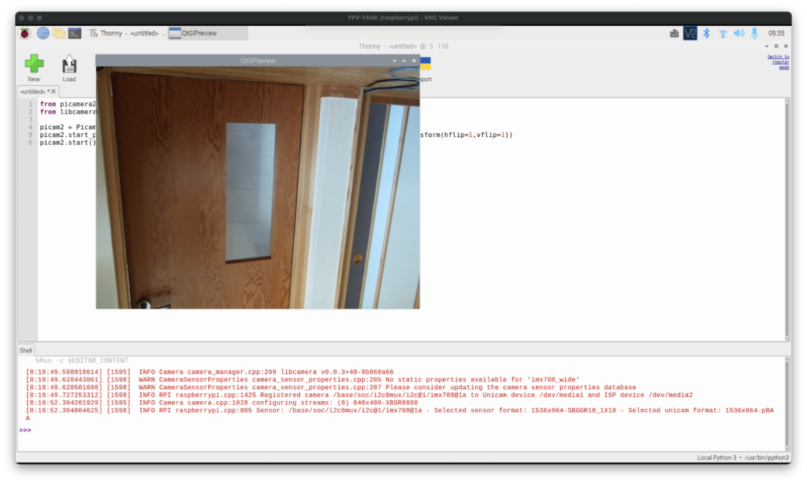
Task: Open the Wi-Fi network menu
Action: [x=723, y=33]
